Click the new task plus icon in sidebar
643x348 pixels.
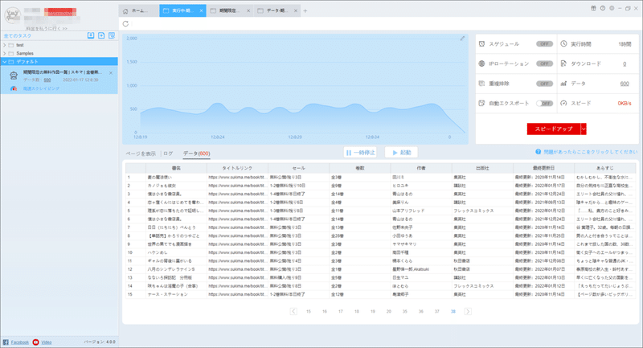(101, 35)
